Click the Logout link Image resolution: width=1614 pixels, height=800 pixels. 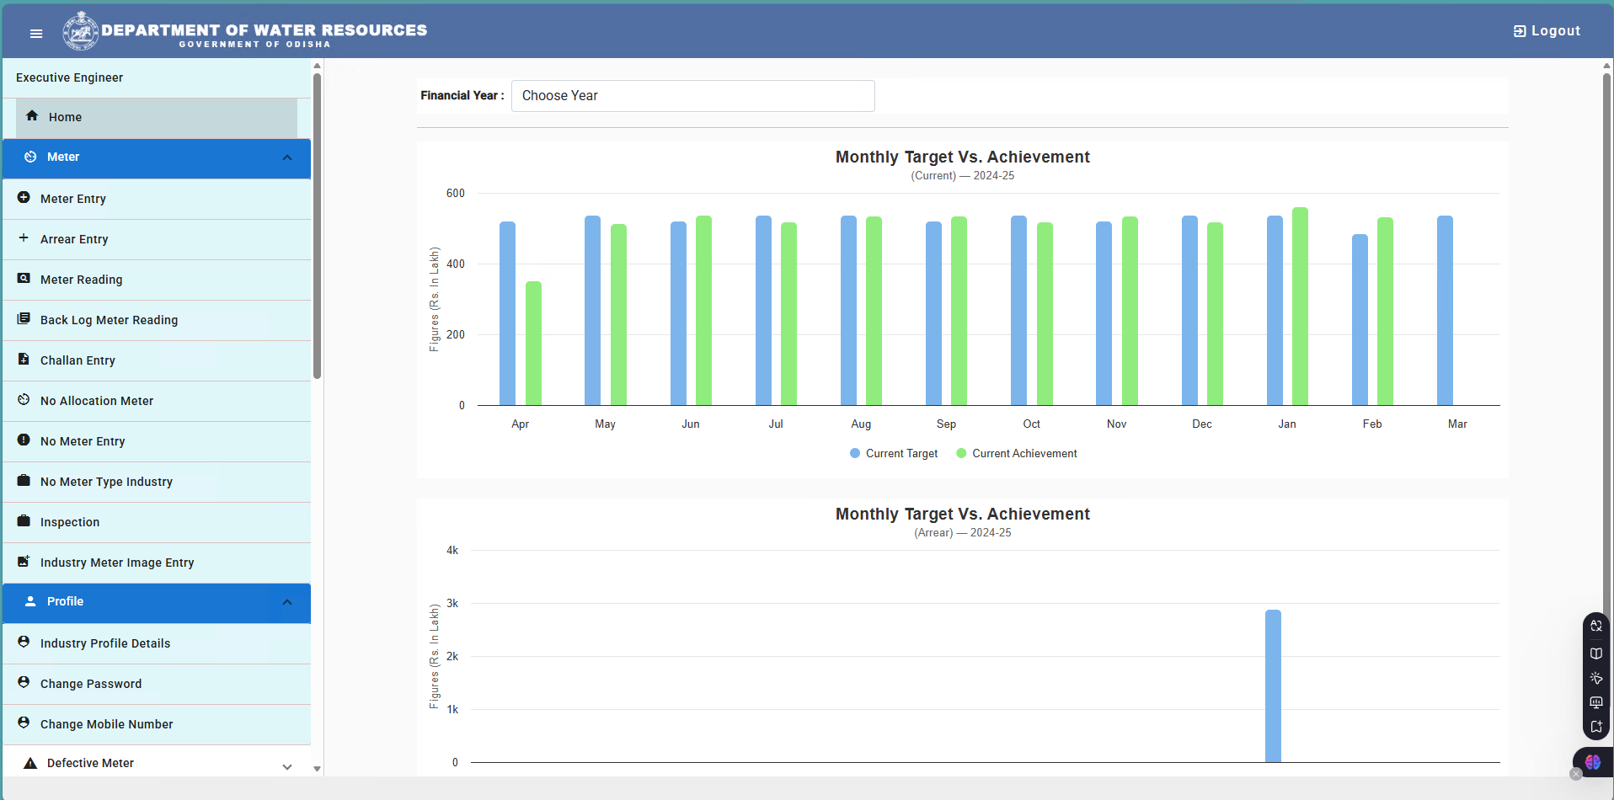point(1547,31)
